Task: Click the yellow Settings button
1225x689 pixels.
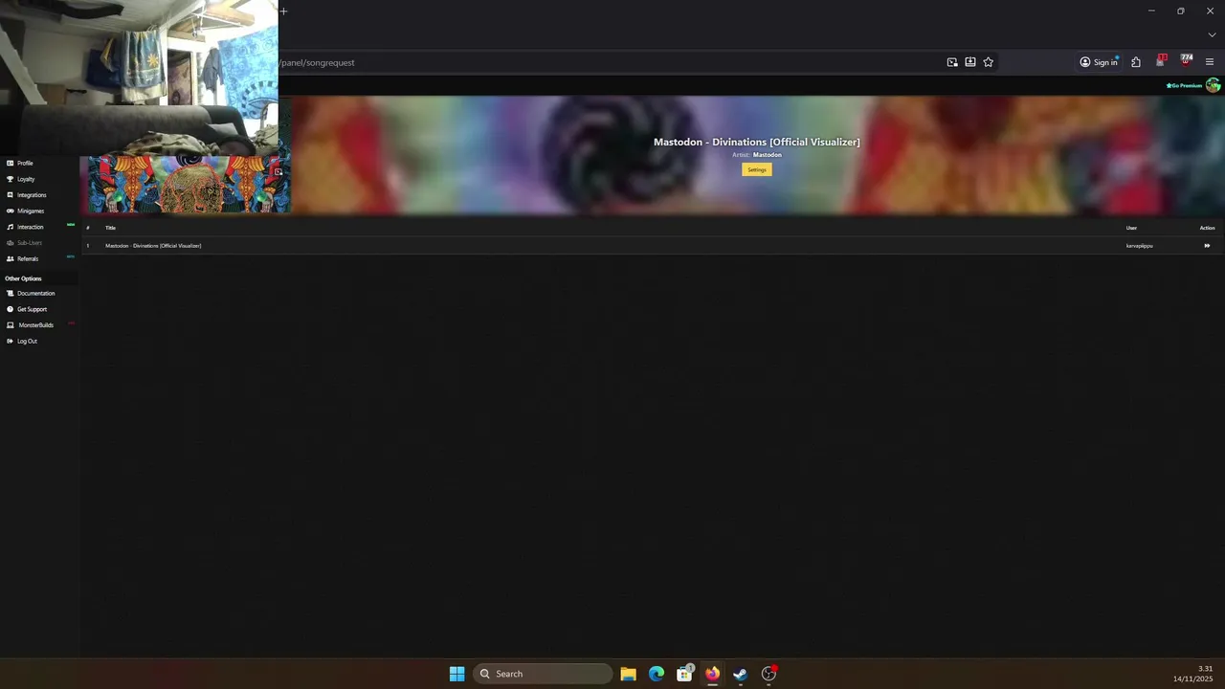Action: click(x=757, y=169)
